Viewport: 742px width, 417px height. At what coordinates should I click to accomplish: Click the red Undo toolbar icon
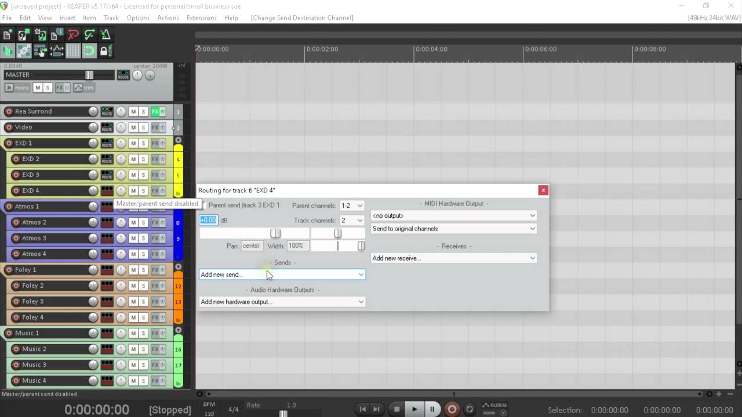[x=72, y=35]
